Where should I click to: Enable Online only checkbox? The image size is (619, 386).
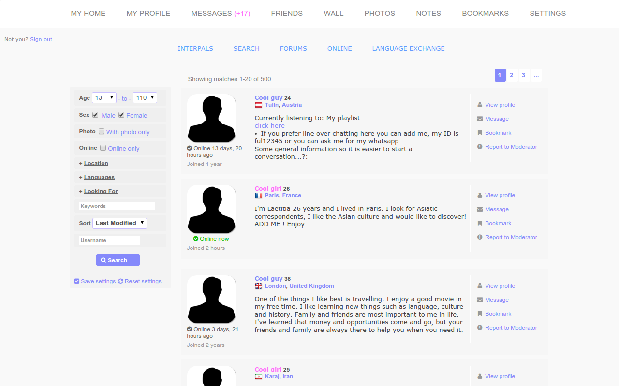coord(103,148)
